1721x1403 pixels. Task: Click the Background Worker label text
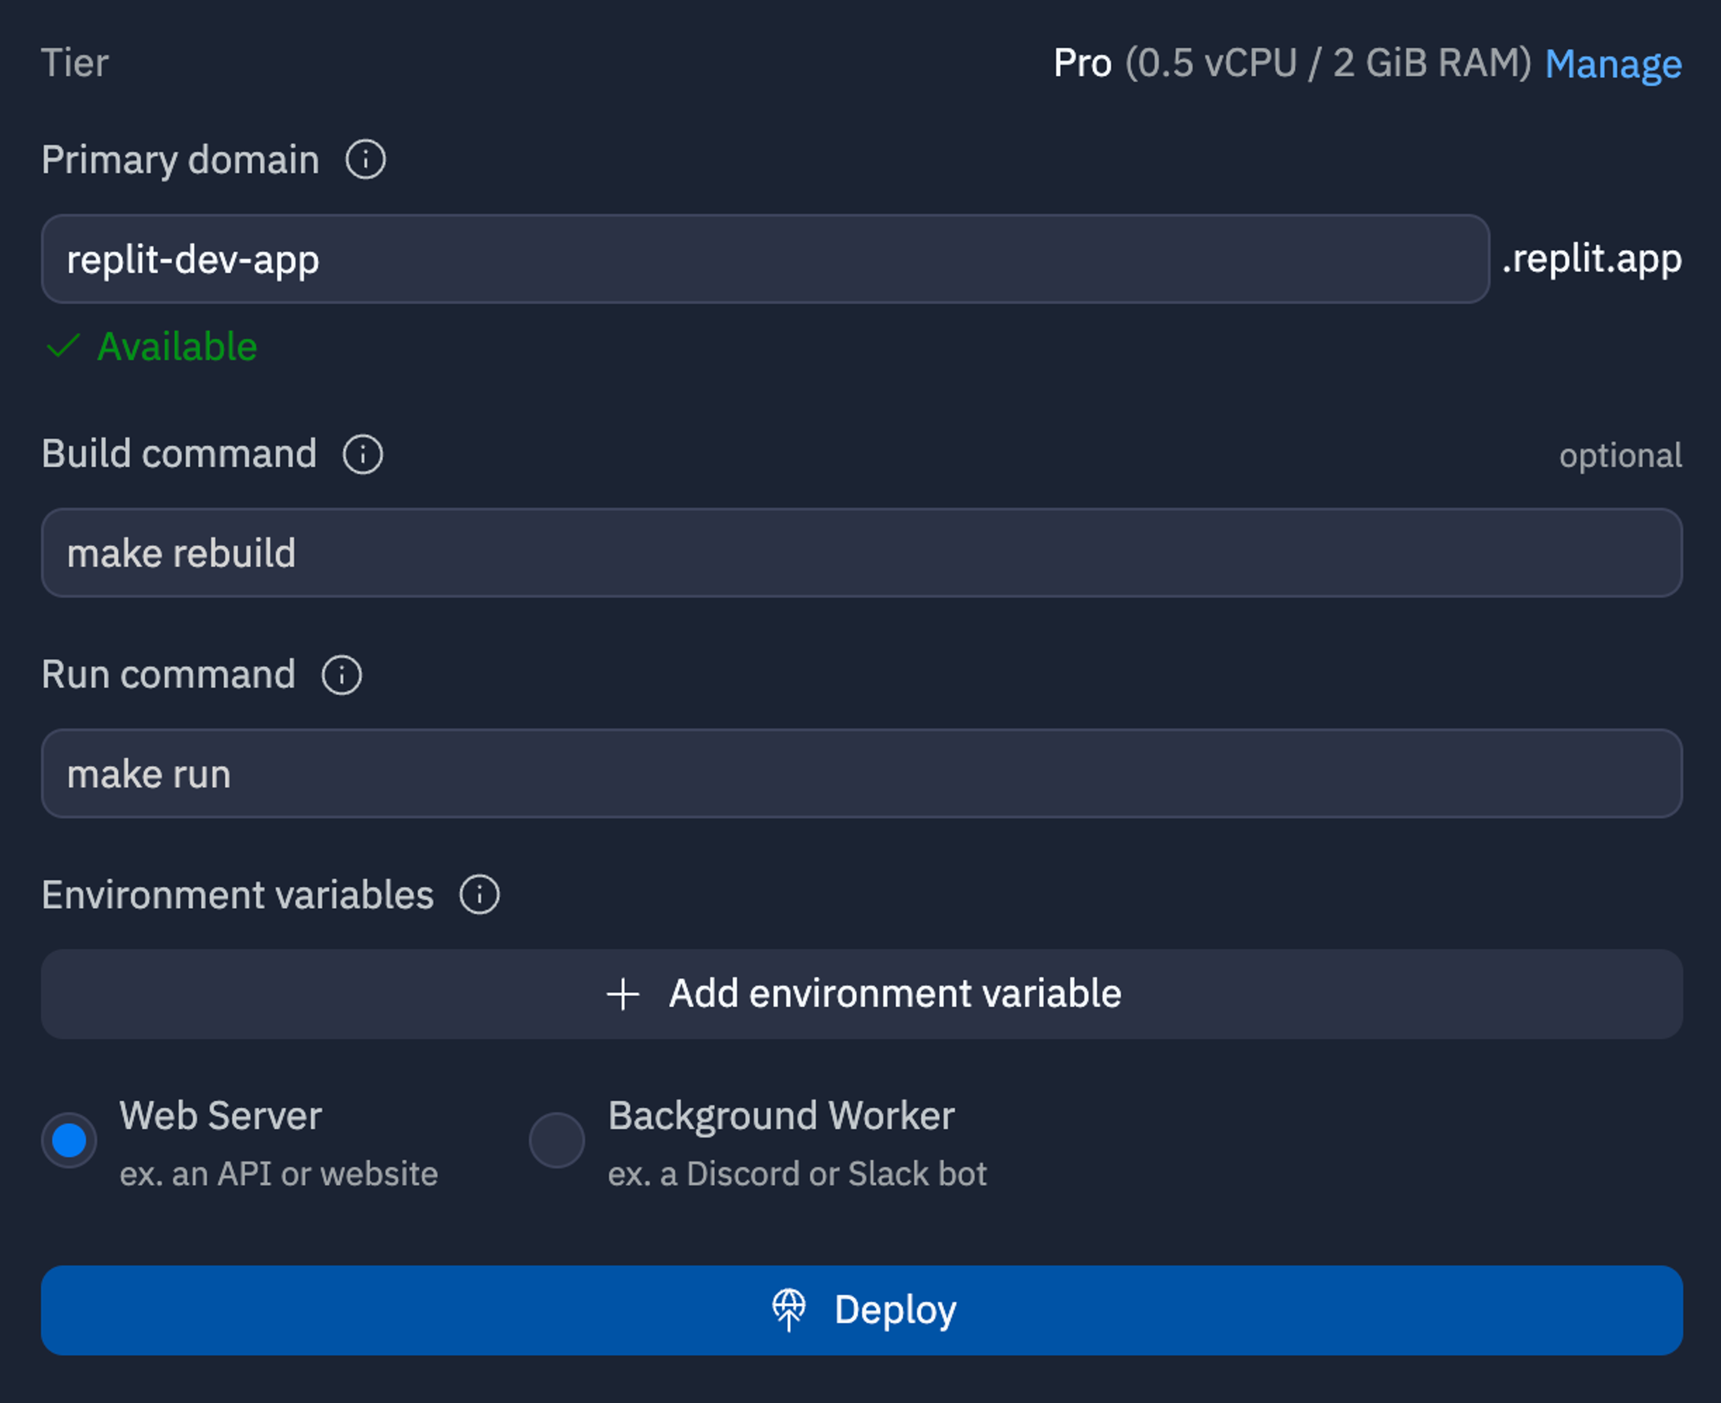pos(781,1115)
